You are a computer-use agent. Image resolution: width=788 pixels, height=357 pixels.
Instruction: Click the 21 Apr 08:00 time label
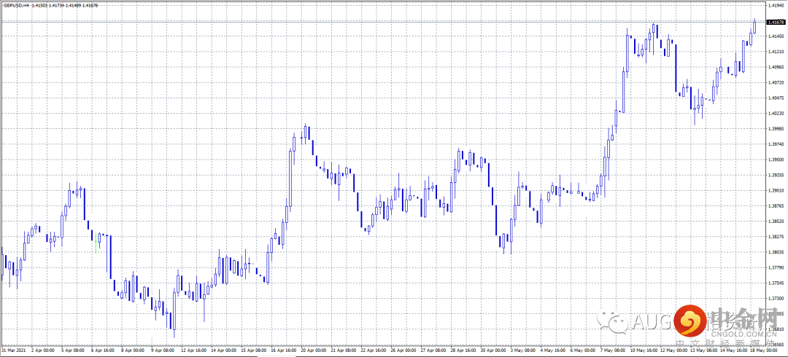pyautogui.click(x=345, y=350)
